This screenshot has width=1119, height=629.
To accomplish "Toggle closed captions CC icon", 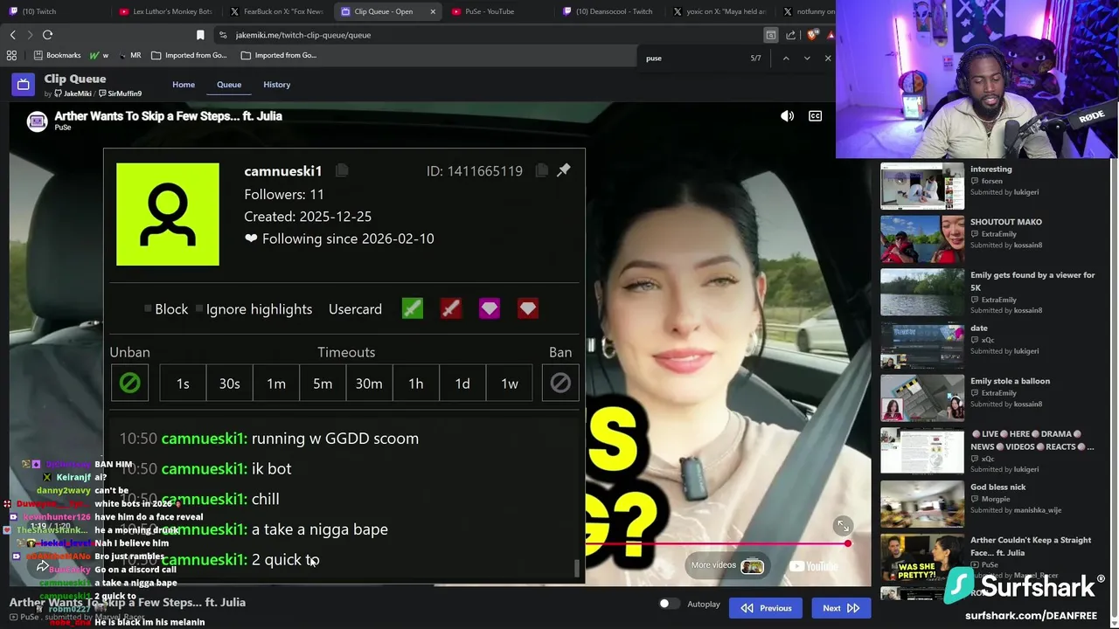I will click(815, 116).
